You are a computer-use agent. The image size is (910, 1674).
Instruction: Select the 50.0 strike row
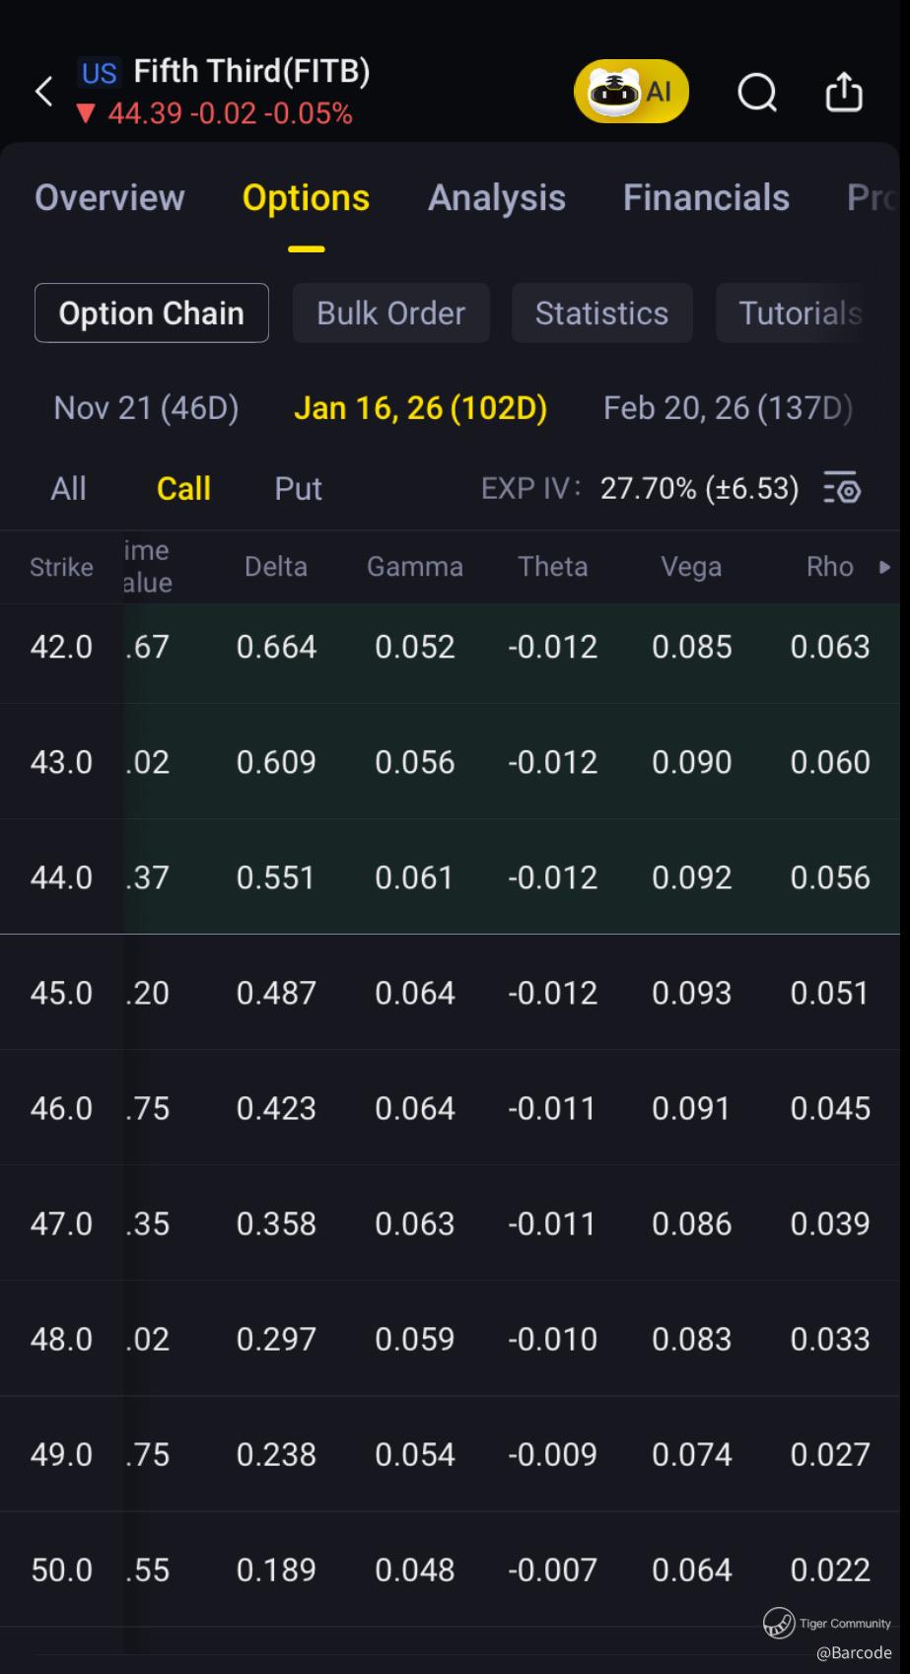point(450,1569)
